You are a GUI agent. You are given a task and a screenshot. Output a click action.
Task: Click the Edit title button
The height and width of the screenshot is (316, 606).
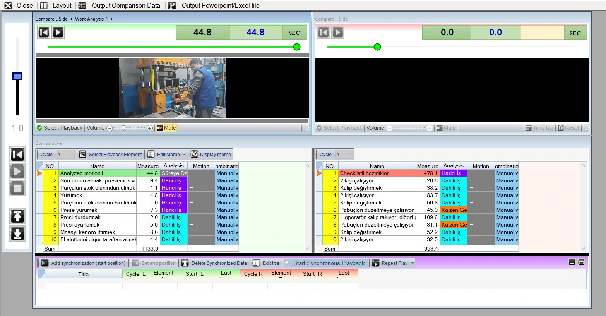click(266, 263)
